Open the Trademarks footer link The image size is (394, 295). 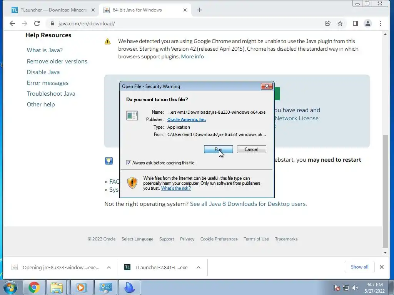[x=286, y=239]
